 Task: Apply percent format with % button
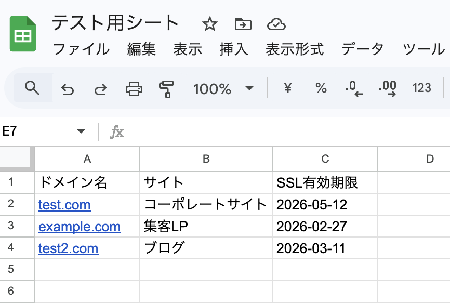click(321, 88)
